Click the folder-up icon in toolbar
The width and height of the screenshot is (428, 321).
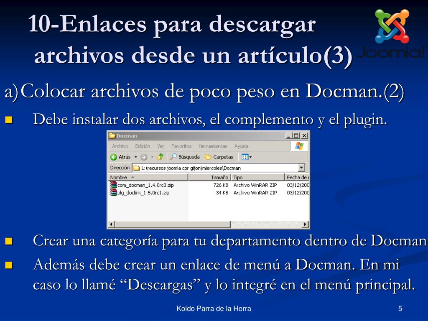click(x=160, y=157)
